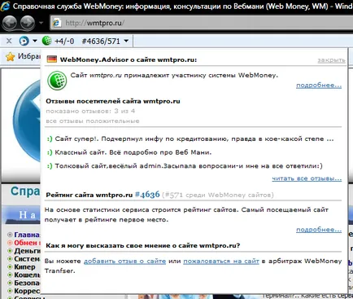
Task: Open 'Кошель' item in sidebar menu
Action: (27, 275)
